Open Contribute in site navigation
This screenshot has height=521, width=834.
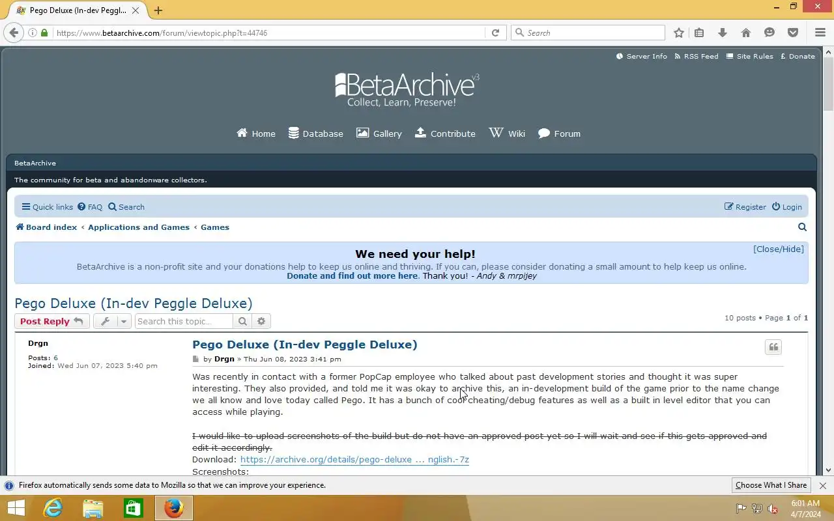445,134
